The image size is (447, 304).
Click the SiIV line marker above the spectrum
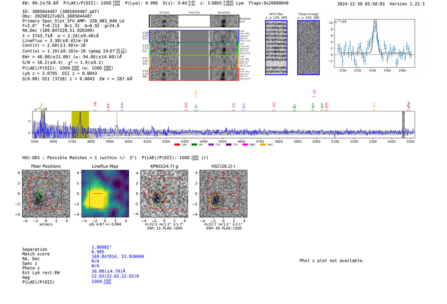(186, 106)
